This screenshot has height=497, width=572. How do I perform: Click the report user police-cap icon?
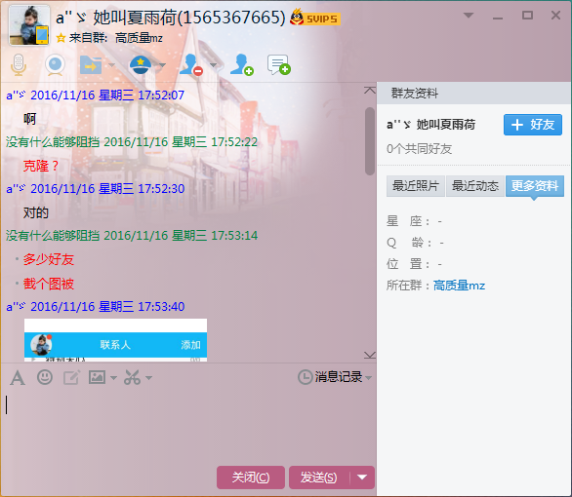(141, 65)
